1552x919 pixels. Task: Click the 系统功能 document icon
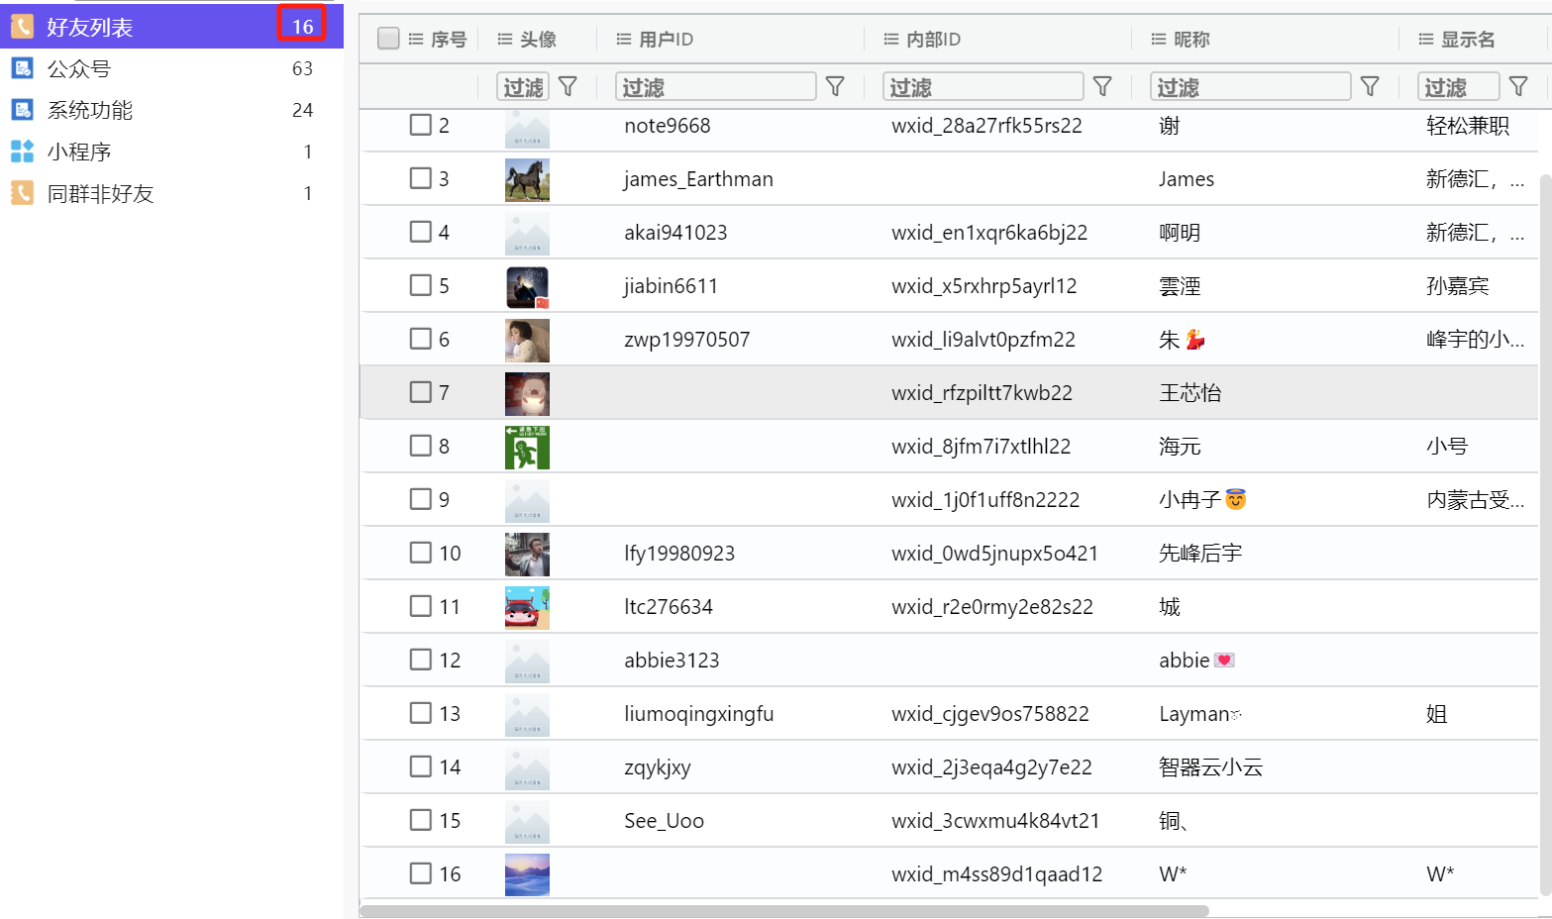point(22,110)
